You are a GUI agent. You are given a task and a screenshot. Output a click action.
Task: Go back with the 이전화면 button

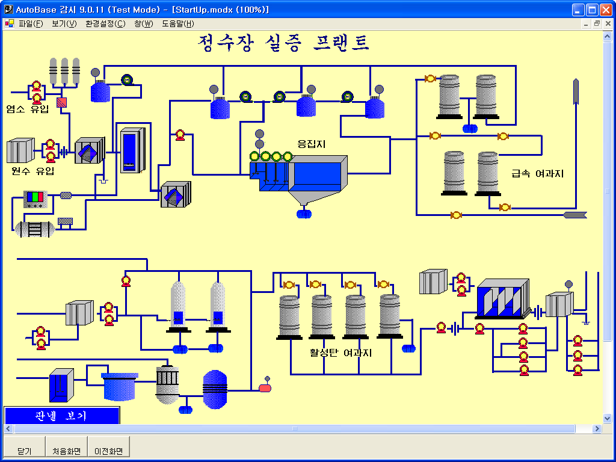point(108,451)
